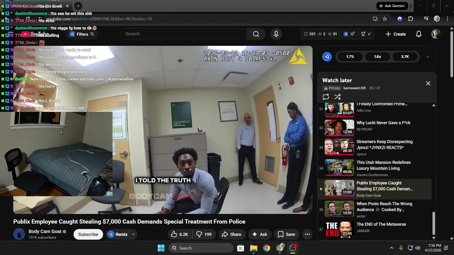Open the vidIQ Filters button
Image resolution: width=454 pixels, height=255 pixels.
click(x=82, y=34)
